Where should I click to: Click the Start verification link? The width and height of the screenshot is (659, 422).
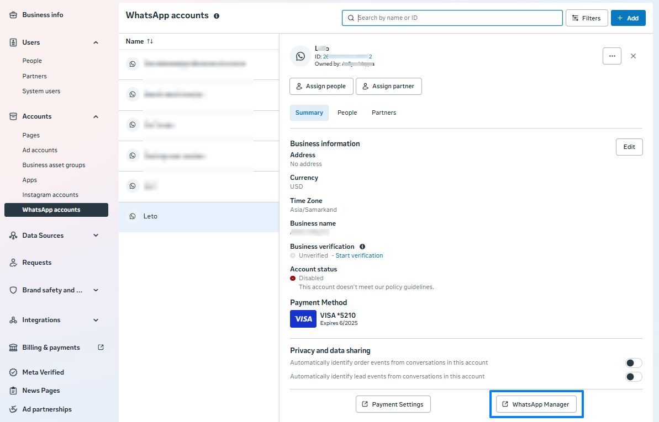pyautogui.click(x=359, y=255)
